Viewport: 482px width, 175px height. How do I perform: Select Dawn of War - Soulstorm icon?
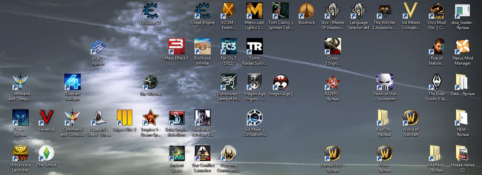(385, 82)
